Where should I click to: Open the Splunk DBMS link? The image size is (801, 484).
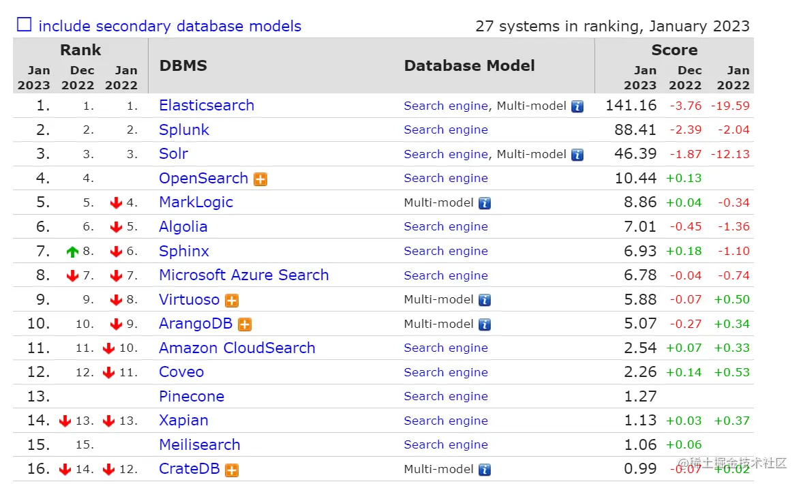tap(184, 130)
